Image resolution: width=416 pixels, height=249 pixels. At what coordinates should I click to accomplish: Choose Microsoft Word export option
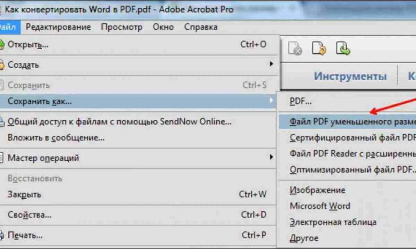point(347,206)
